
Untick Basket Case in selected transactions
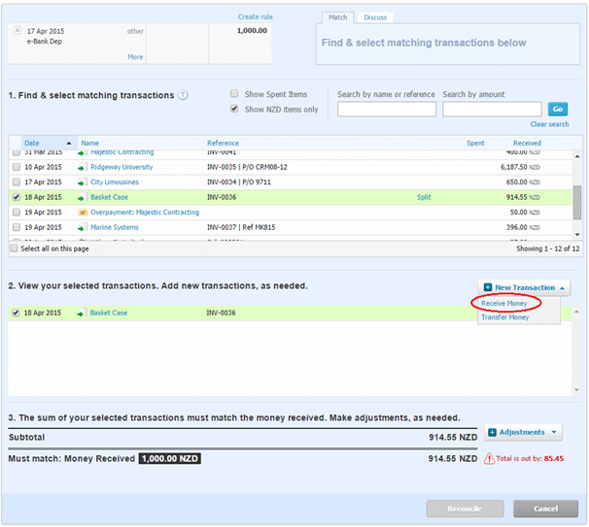16,313
